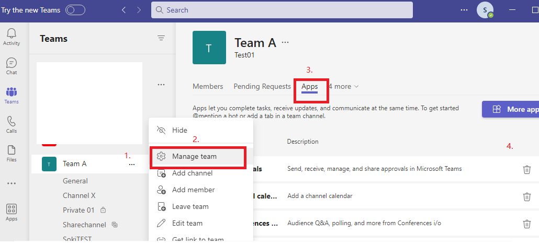
Task: Open more options for the hidden team above
Action: pyautogui.click(x=161, y=85)
